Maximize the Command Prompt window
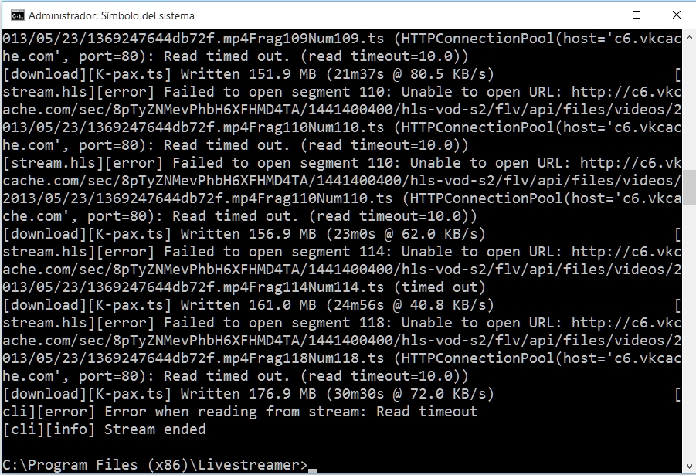 click(637, 15)
